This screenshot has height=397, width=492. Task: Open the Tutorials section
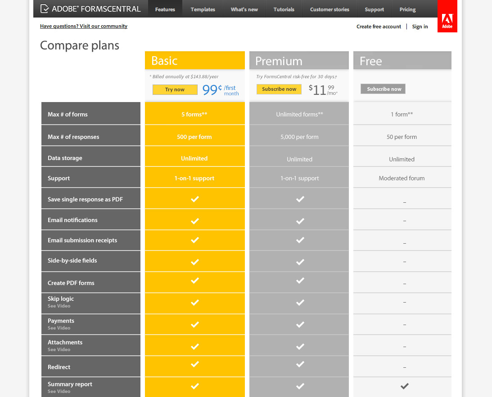click(x=284, y=9)
